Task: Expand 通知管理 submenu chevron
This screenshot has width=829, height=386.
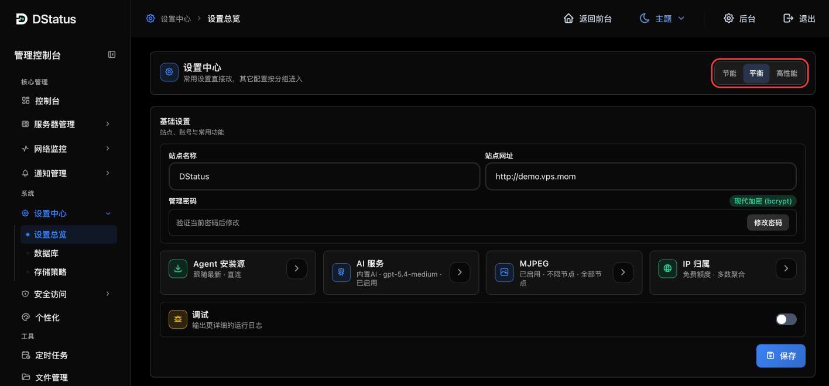Action: [108, 173]
